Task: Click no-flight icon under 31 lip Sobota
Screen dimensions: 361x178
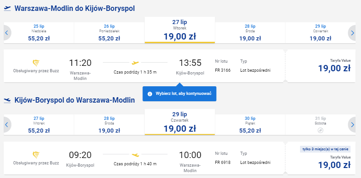Action: (x=320, y=130)
